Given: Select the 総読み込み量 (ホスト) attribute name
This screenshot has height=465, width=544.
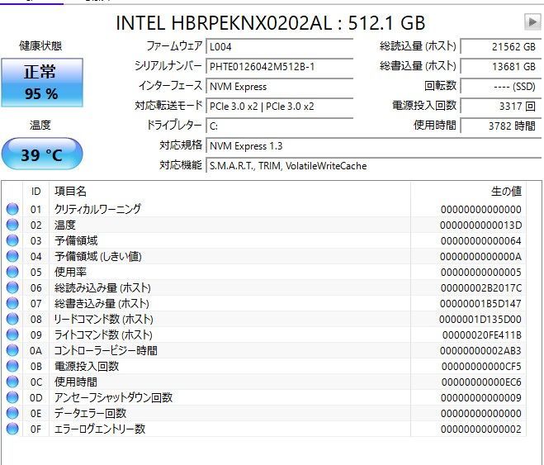Looking at the screenshot, I should [x=102, y=287].
